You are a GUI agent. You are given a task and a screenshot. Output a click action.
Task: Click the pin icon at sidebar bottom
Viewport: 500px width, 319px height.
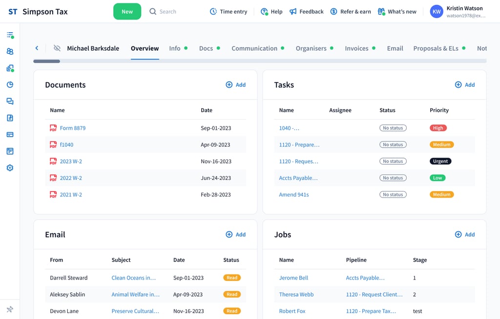(x=10, y=309)
